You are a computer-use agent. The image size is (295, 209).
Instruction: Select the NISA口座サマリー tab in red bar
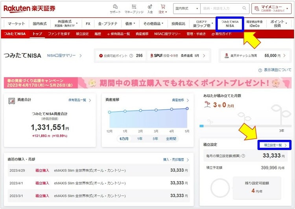tap(168, 34)
